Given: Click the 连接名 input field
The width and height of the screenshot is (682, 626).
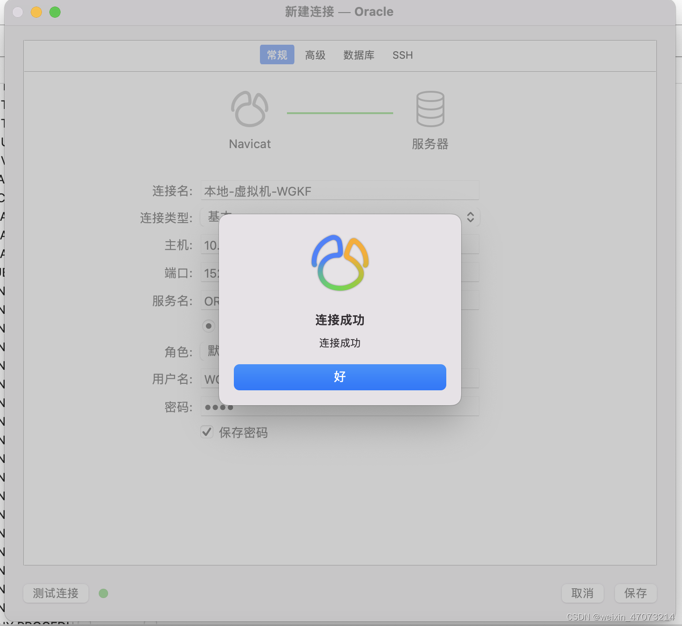Looking at the screenshot, I should tap(340, 191).
